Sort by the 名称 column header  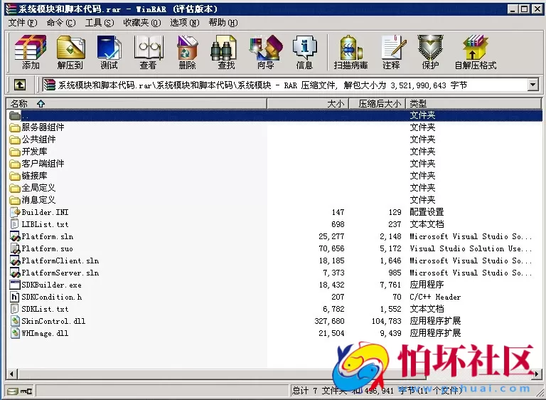[x=136, y=104]
